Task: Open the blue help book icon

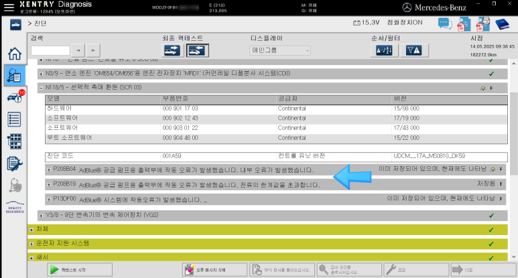Action: pos(502,24)
